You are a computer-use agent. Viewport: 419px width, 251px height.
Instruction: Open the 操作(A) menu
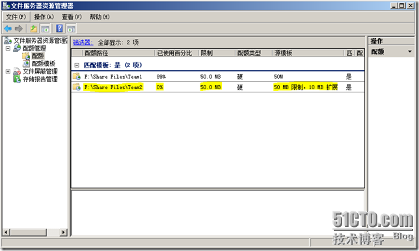coord(44,17)
